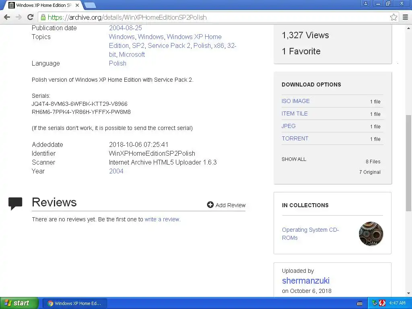Close the Windows XP Home Edition tab

[77, 5]
